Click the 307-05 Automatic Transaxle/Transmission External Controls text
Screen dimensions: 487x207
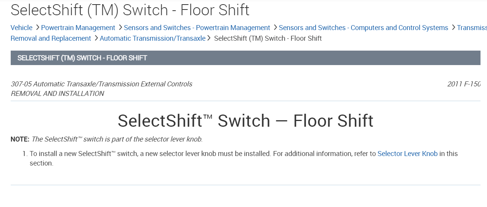click(102, 84)
